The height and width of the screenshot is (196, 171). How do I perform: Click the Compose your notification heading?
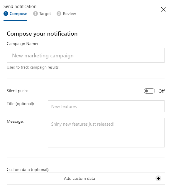(42, 34)
